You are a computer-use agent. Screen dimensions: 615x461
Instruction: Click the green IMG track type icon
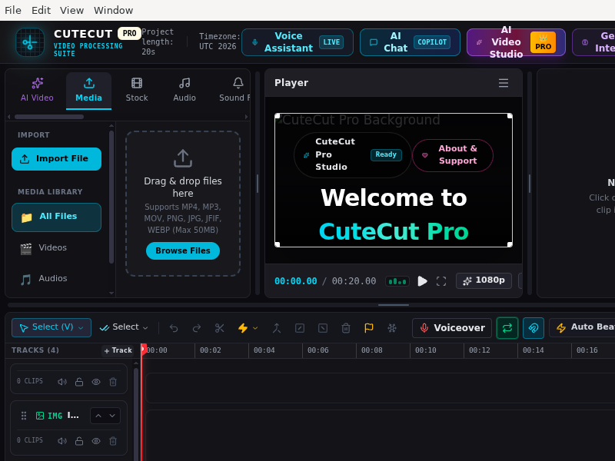(x=40, y=416)
